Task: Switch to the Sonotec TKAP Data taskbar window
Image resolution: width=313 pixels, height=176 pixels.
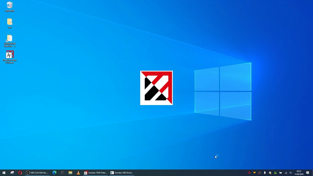Action: click(x=95, y=173)
